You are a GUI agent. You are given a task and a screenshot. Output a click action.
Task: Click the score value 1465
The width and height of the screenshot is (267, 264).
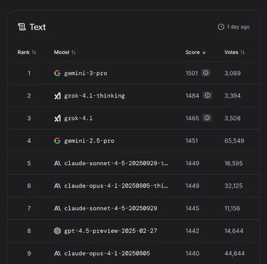[192, 118]
